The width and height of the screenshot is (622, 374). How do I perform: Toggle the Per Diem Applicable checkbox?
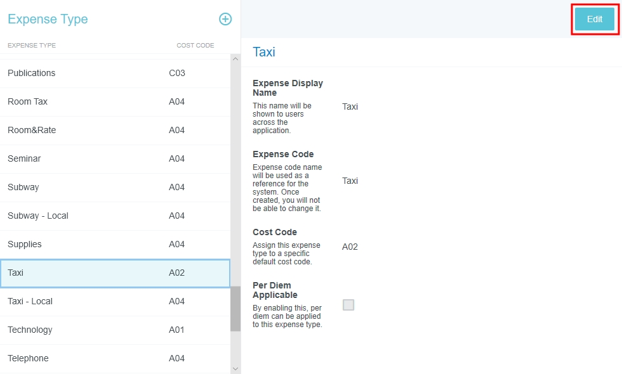(348, 305)
